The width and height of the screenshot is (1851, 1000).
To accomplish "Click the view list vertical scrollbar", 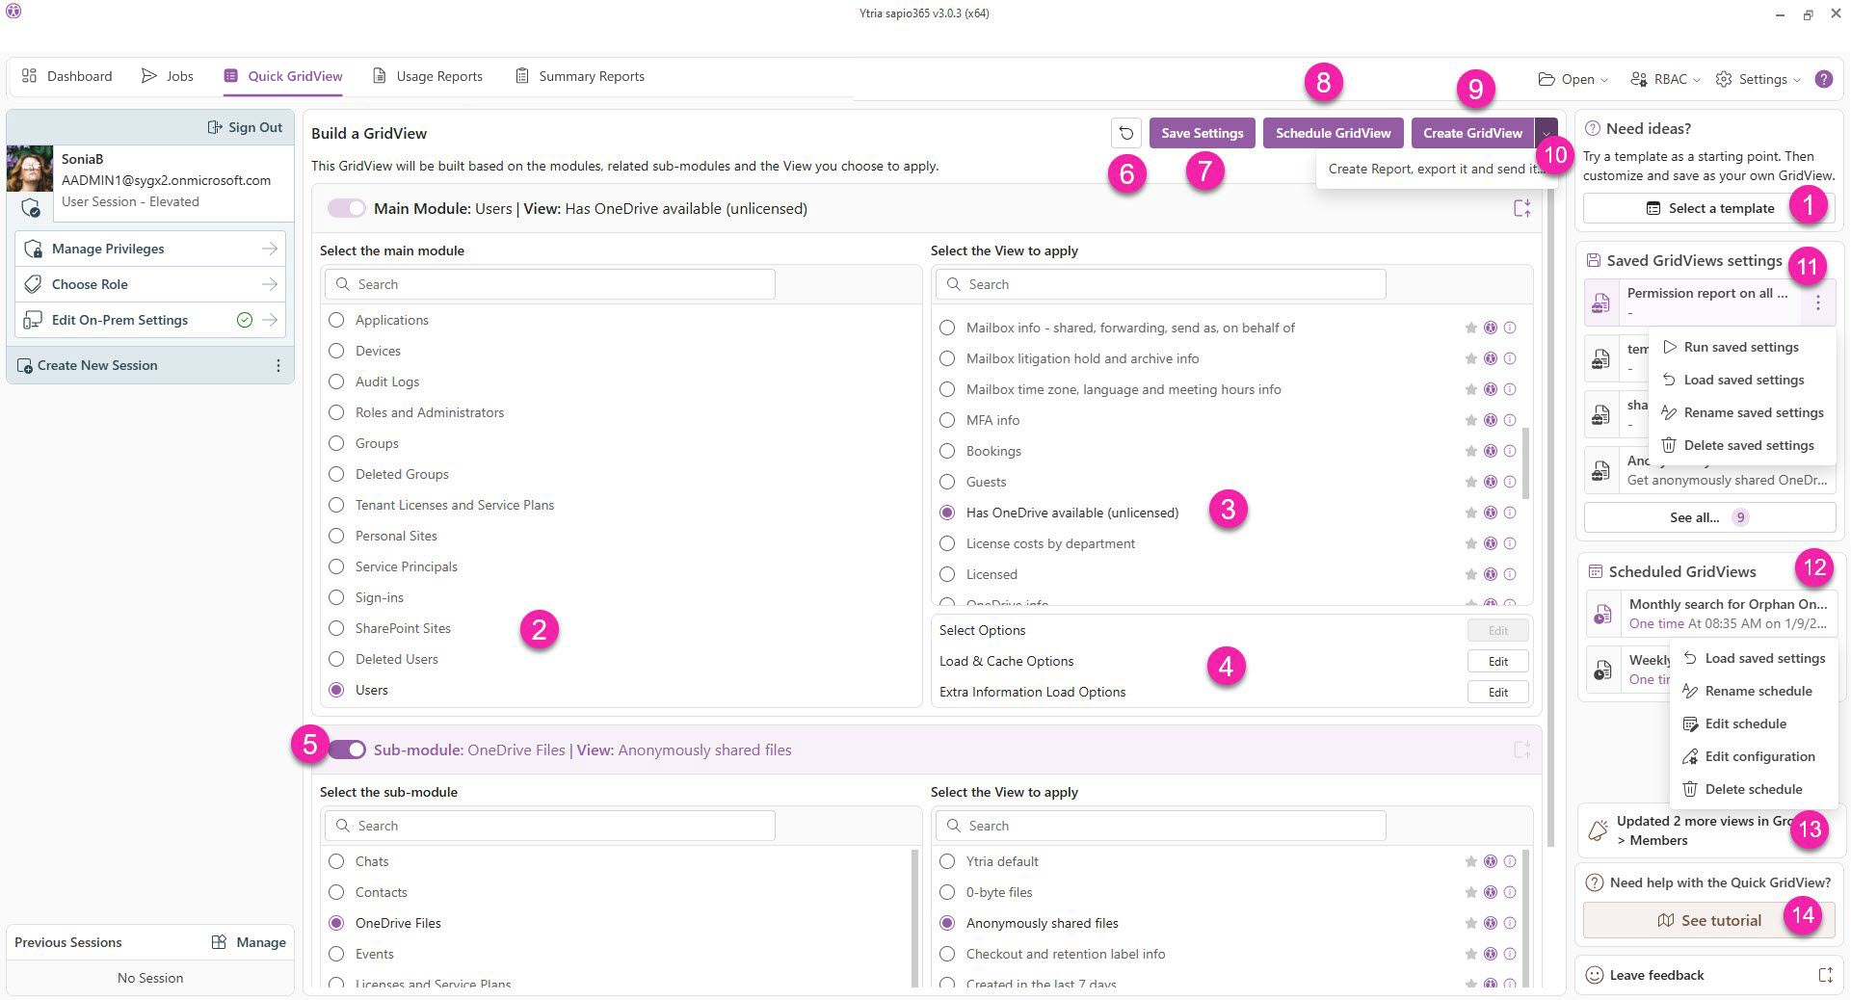I will (x=1525, y=462).
